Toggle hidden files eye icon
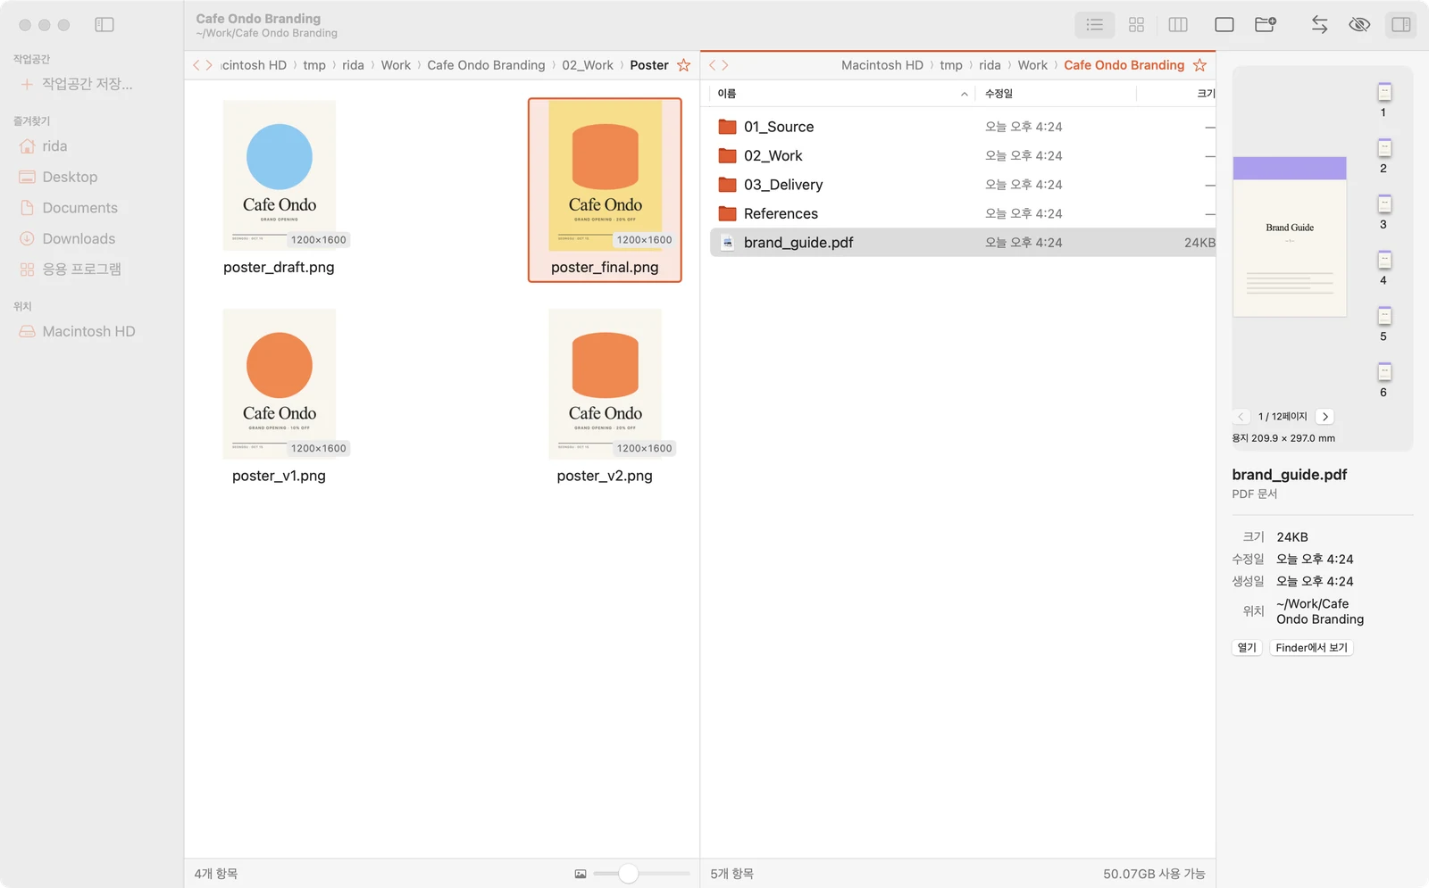 [1359, 25]
